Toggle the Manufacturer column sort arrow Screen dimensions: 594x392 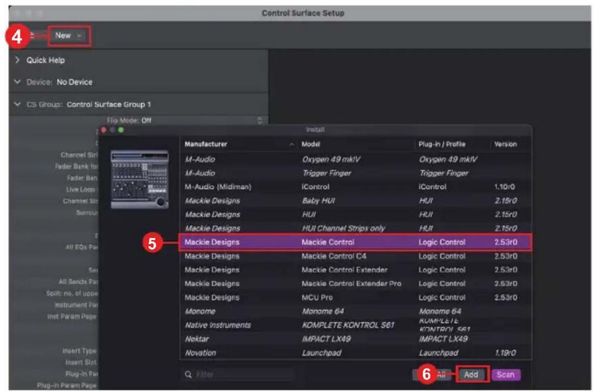tap(291, 144)
